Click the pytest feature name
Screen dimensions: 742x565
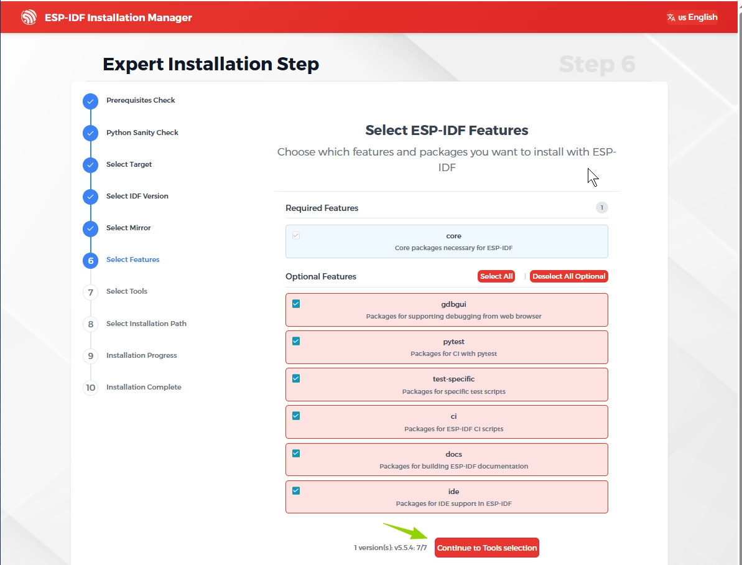click(x=453, y=342)
